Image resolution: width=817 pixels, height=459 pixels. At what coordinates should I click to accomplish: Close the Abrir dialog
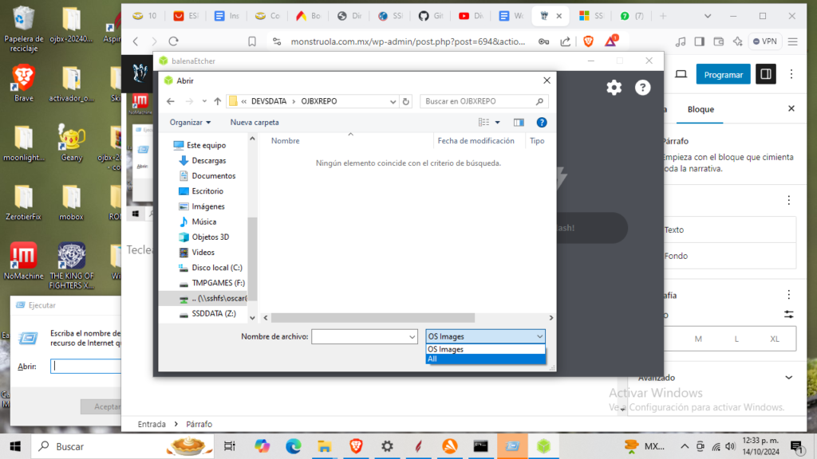pyautogui.click(x=547, y=80)
